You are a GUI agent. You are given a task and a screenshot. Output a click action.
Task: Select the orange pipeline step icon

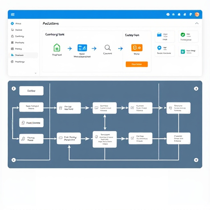[137, 48]
